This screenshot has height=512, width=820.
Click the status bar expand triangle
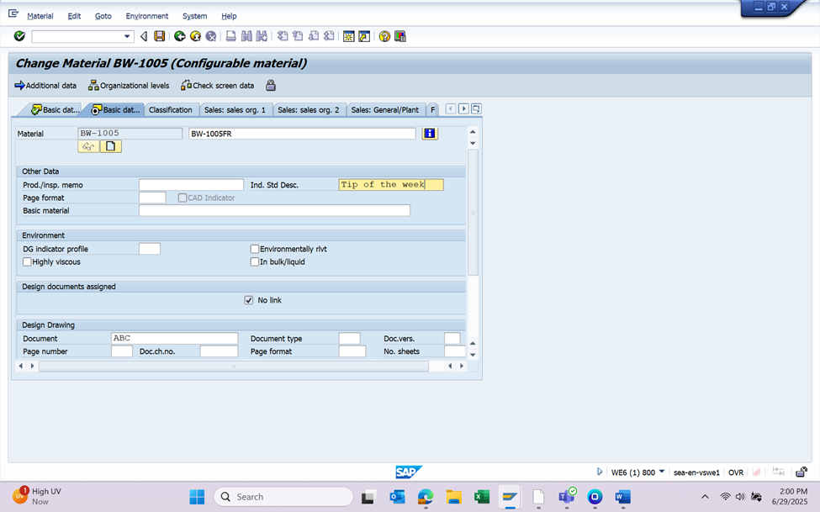click(x=600, y=472)
